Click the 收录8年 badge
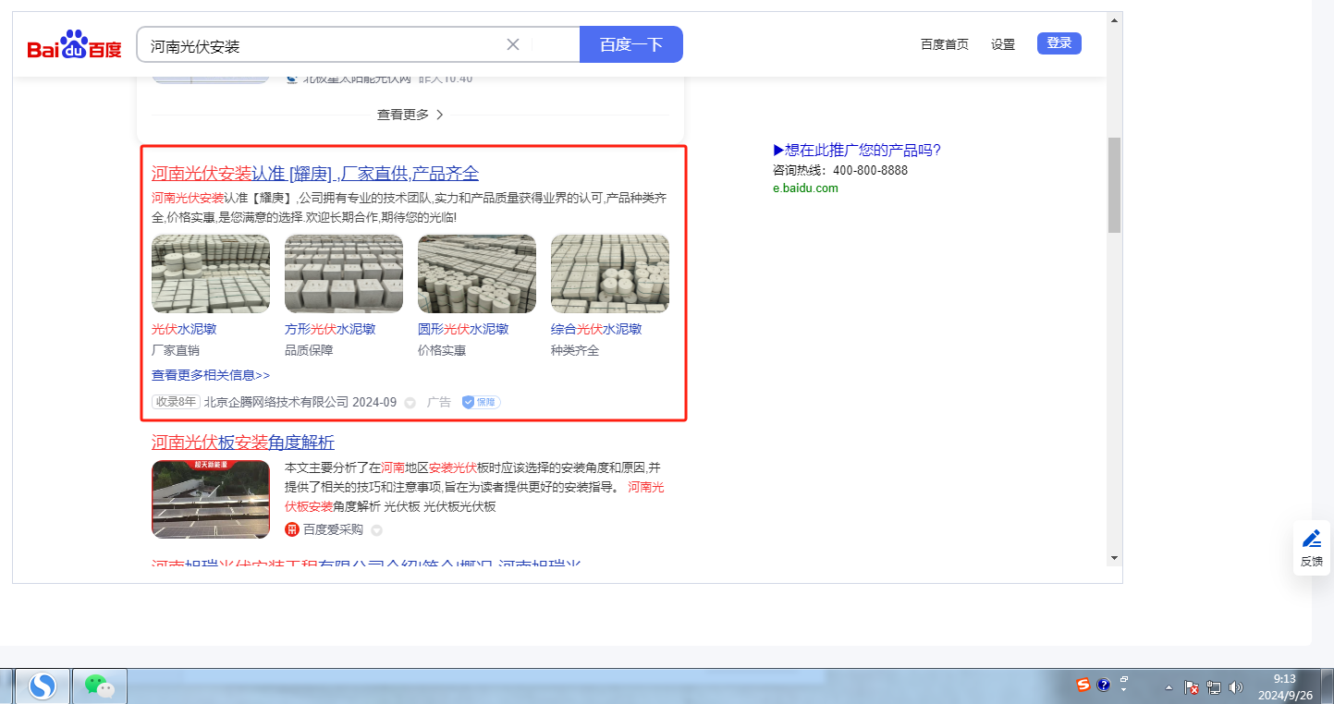 coord(176,402)
